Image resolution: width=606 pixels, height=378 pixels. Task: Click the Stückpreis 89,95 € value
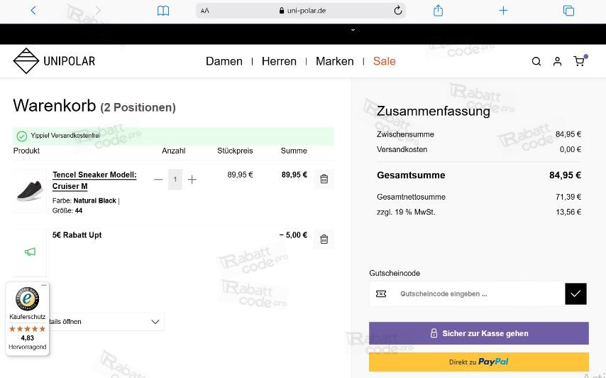(x=240, y=175)
